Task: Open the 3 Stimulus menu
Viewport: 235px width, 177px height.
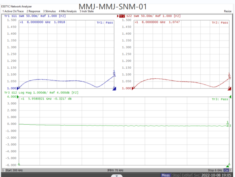Action: click(x=49, y=11)
